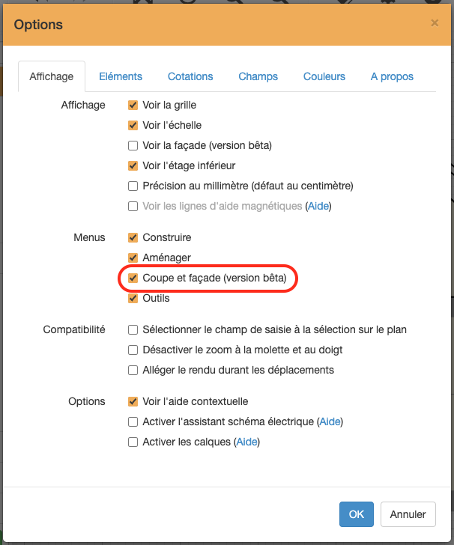
Task: Open Aide link for lignes d'aide magnétiques
Action: (x=318, y=206)
